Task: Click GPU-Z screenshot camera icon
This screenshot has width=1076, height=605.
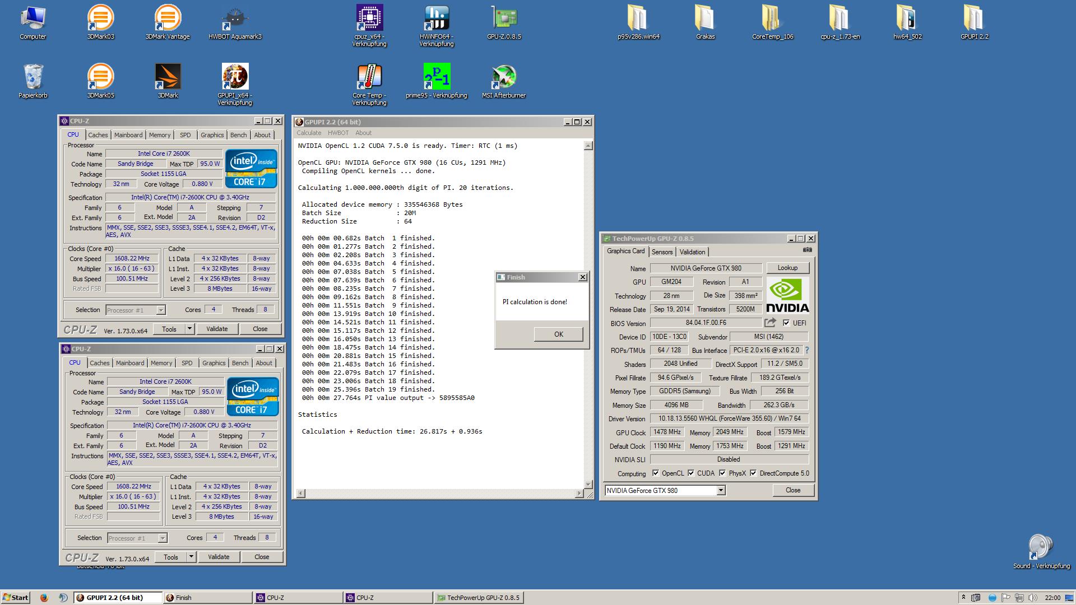Action: (x=807, y=250)
